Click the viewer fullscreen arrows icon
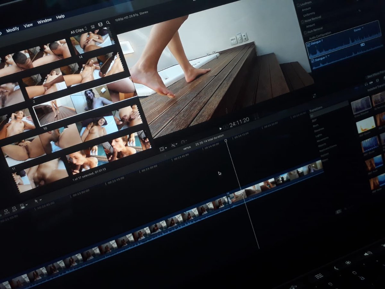The image size is (385, 289). 314,95
